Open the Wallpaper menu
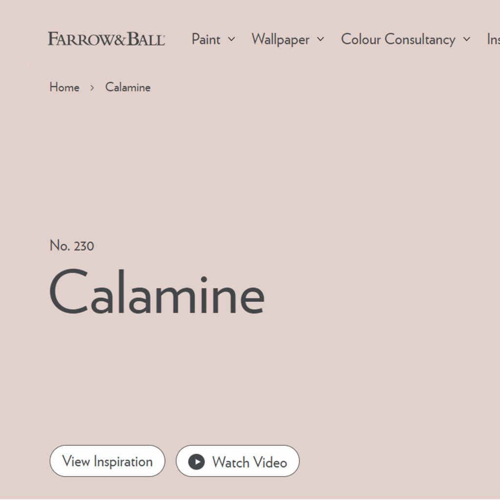This screenshot has width=500, height=500. pos(280,39)
